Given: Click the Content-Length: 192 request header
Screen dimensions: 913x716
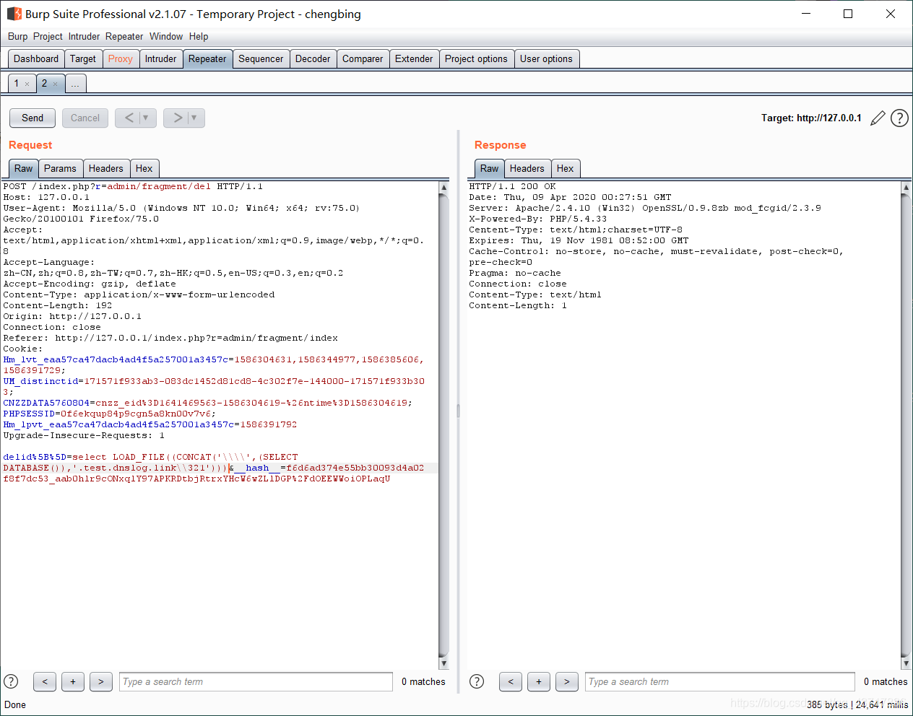Looking at the screenshot, I should point(58,305).
